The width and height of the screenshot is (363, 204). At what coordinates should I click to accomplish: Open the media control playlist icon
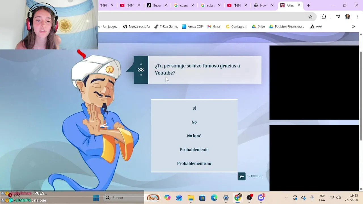click(x=338, y=17)
